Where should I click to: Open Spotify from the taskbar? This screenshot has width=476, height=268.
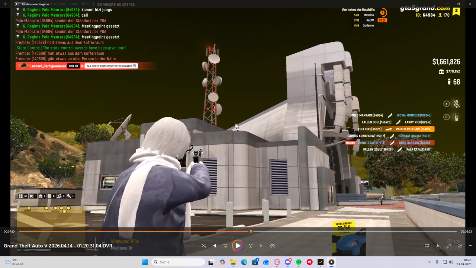point(299,262)
